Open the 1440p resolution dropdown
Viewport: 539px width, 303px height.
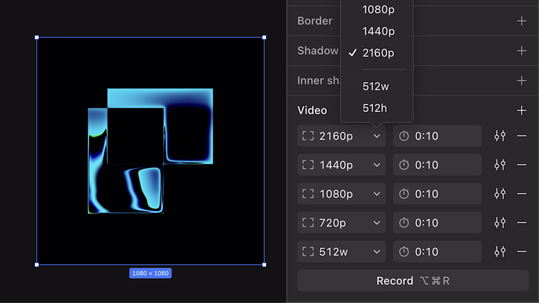[342, 165]
